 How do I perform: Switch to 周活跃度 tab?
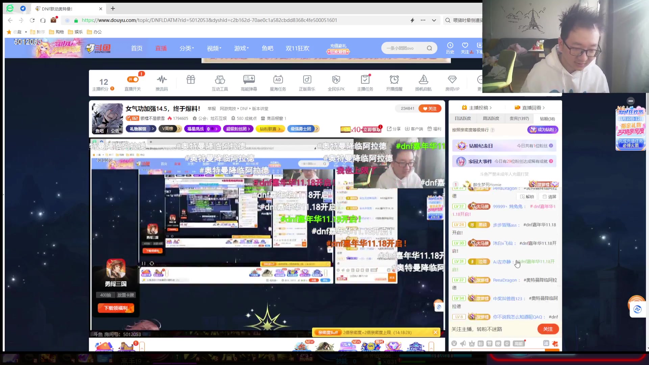tap(491, 119)
